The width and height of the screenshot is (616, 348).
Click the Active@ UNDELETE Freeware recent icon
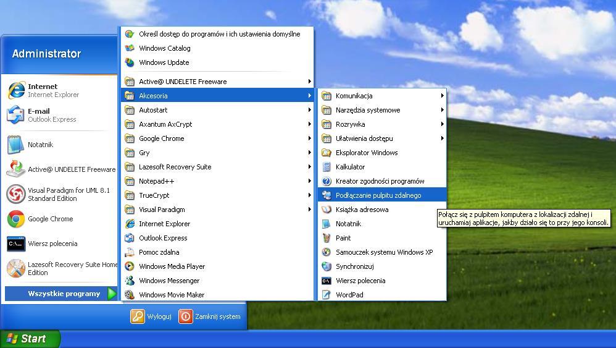coord(16,169)
